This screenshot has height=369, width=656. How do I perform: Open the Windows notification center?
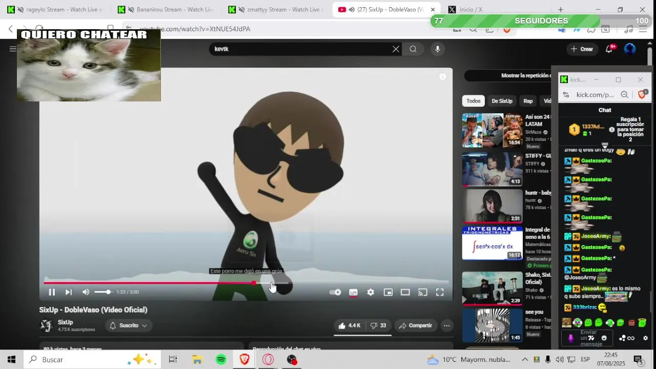pyautogui.click(x=638, y=360)
